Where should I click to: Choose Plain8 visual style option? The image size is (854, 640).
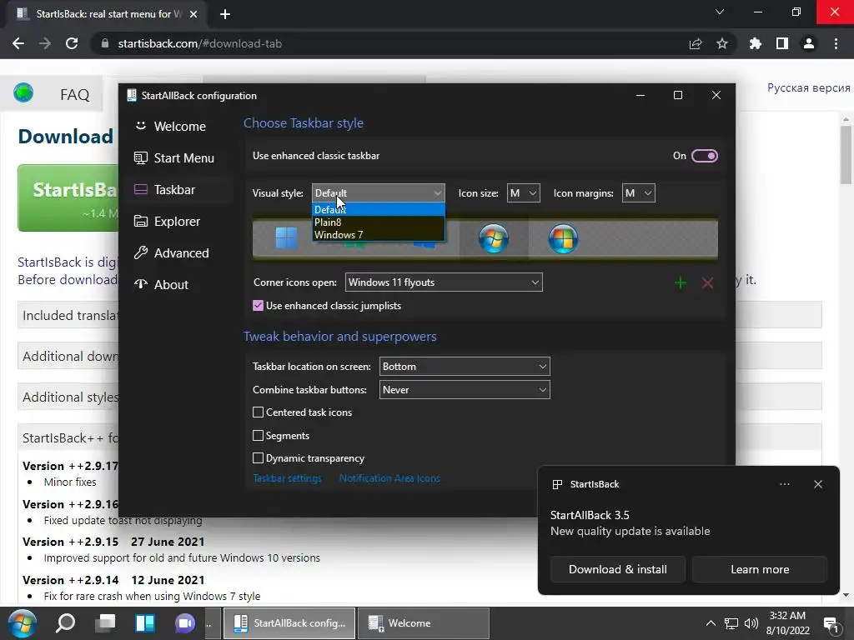pyautogui.click(x=378, y=222)
